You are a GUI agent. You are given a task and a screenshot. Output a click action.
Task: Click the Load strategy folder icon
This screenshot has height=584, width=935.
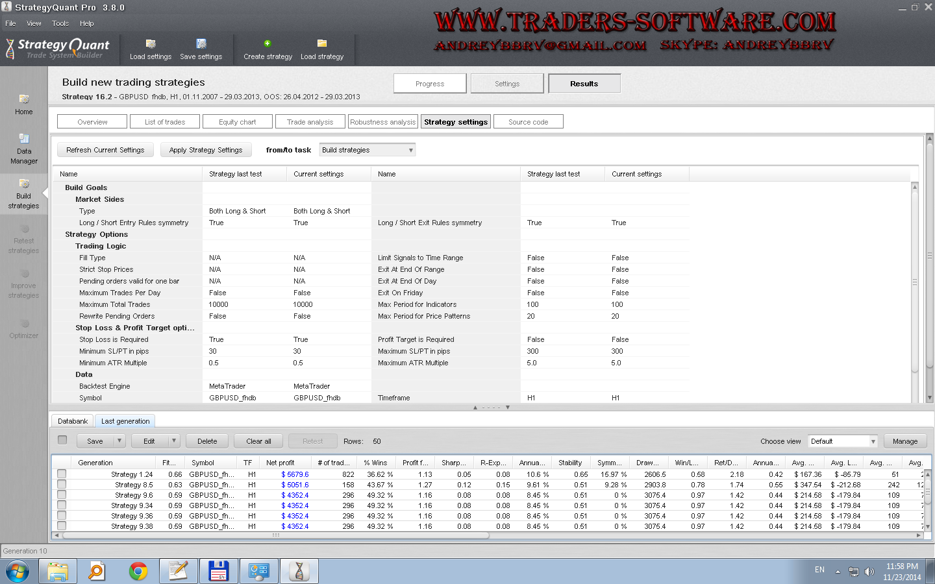[322, 43]
